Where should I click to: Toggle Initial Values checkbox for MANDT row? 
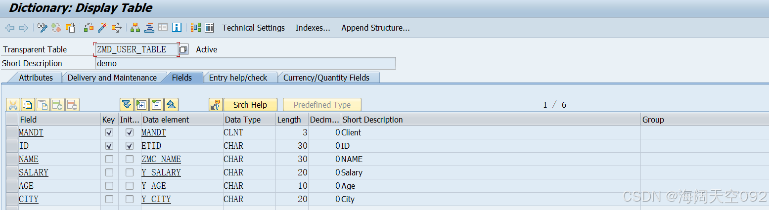point(129,132)
